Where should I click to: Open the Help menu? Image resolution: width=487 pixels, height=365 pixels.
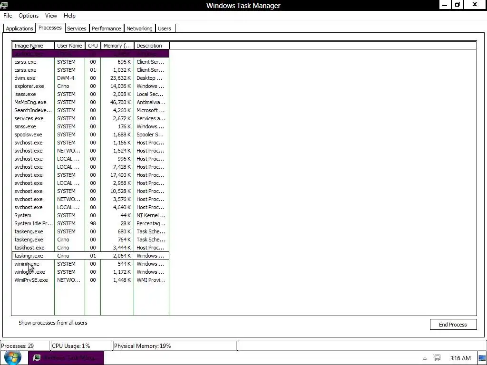coord(69,16)
